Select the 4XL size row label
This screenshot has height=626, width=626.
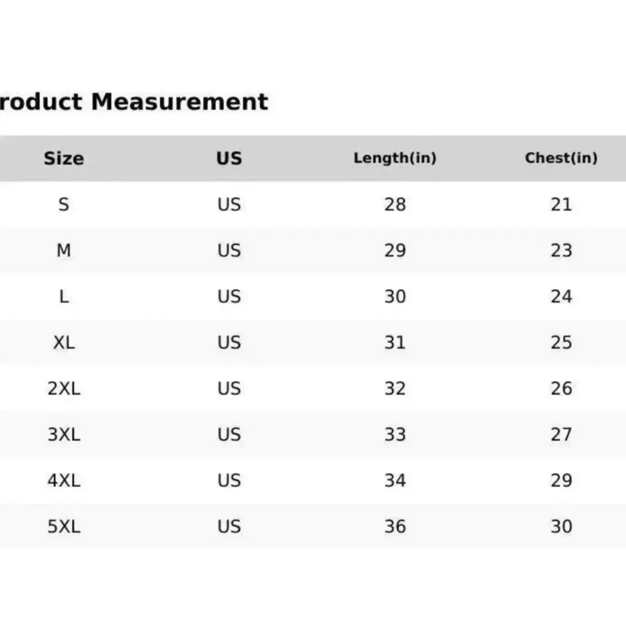tap(64, 480)
